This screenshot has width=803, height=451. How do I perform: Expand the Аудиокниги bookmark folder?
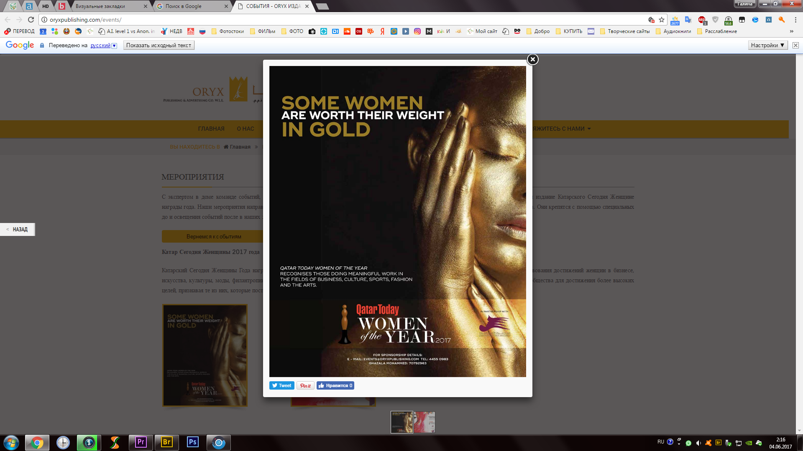[673, 31]
